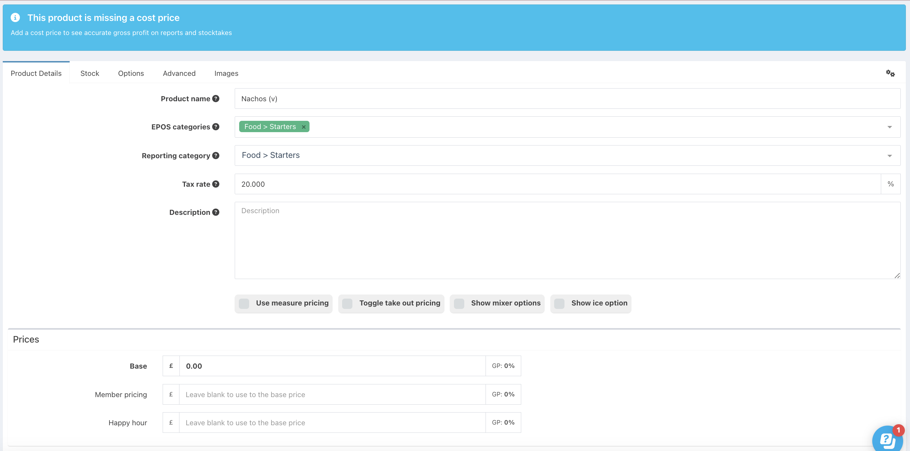Click the pound symbol beside Member pricing

(171, 394)
